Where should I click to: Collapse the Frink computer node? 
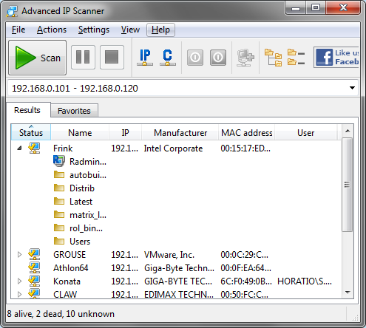19,148
